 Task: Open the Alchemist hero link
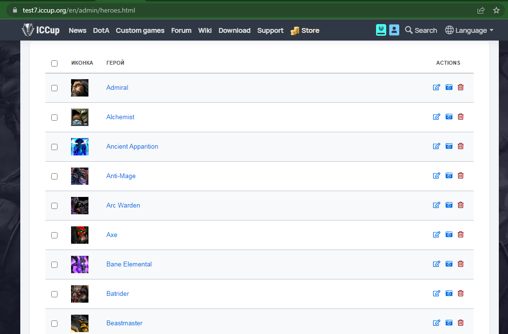pos(120,117)
